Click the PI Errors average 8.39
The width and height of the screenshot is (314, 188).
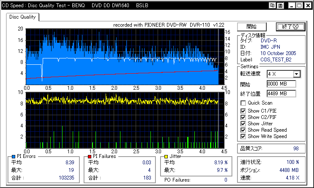(x=70, y=163)
